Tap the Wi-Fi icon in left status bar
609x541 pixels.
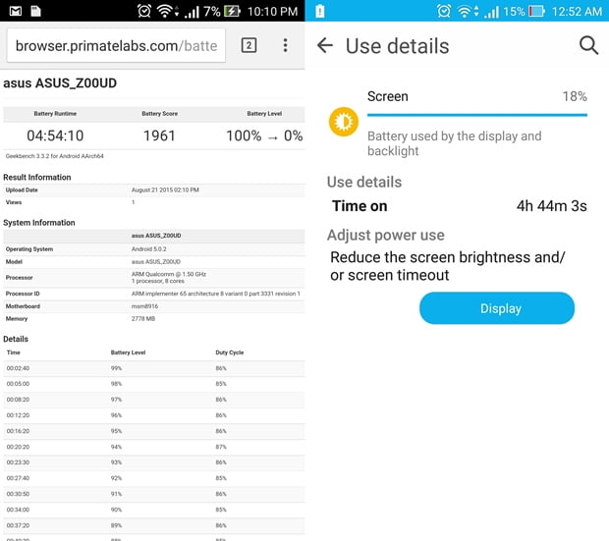[x=164, y=11]
